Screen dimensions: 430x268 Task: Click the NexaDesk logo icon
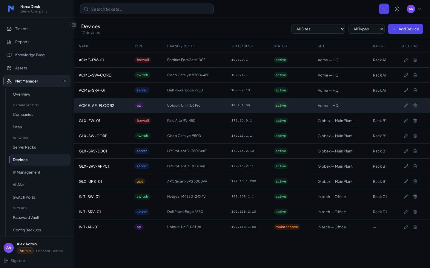[x=11, y=9]
